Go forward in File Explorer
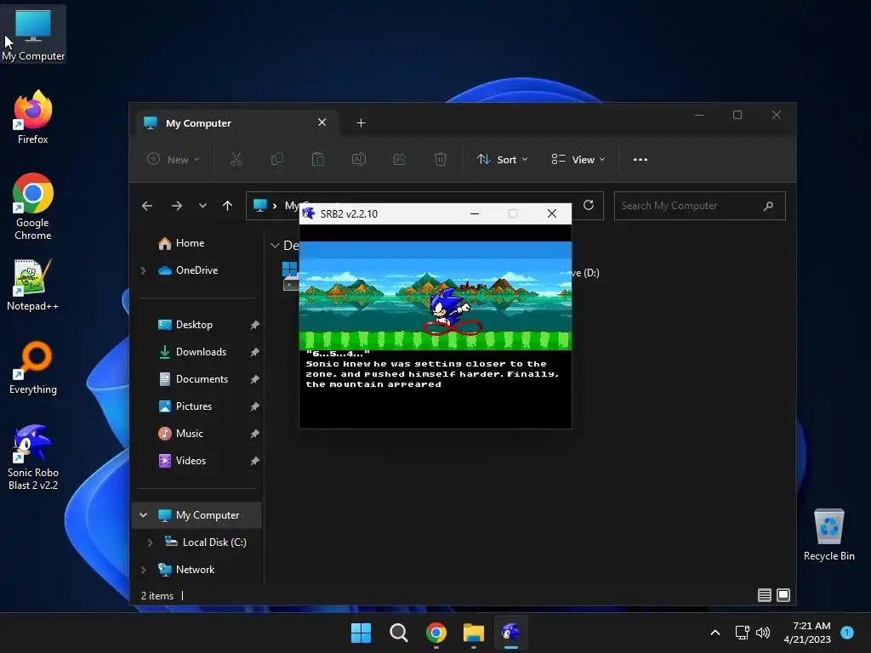Viewport: 871px width, 653px height. coord(177,206)
